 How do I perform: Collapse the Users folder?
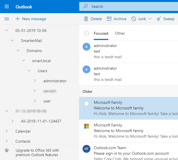29,71
